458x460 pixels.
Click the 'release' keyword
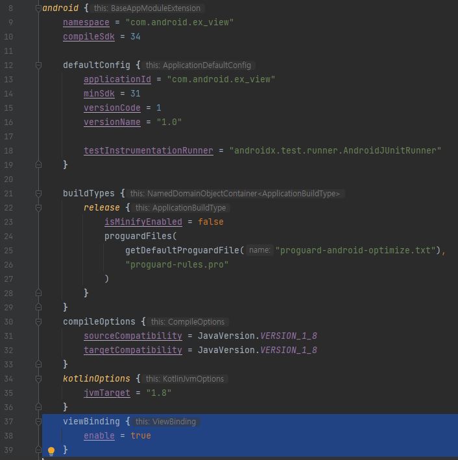point(102,208)
